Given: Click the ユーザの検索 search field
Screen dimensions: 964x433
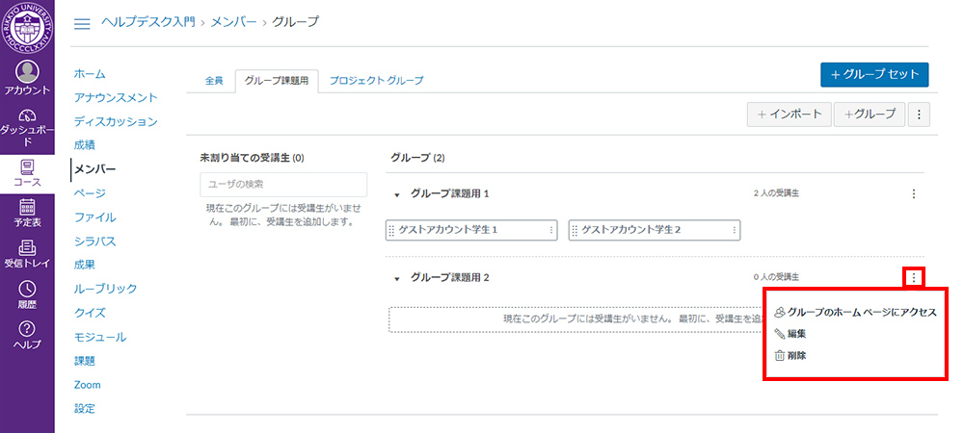Looking at the screenshot, I should pos(283,184).
